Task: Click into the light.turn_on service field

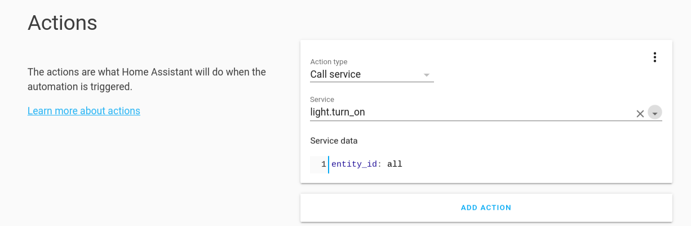Action: [472, 112]
